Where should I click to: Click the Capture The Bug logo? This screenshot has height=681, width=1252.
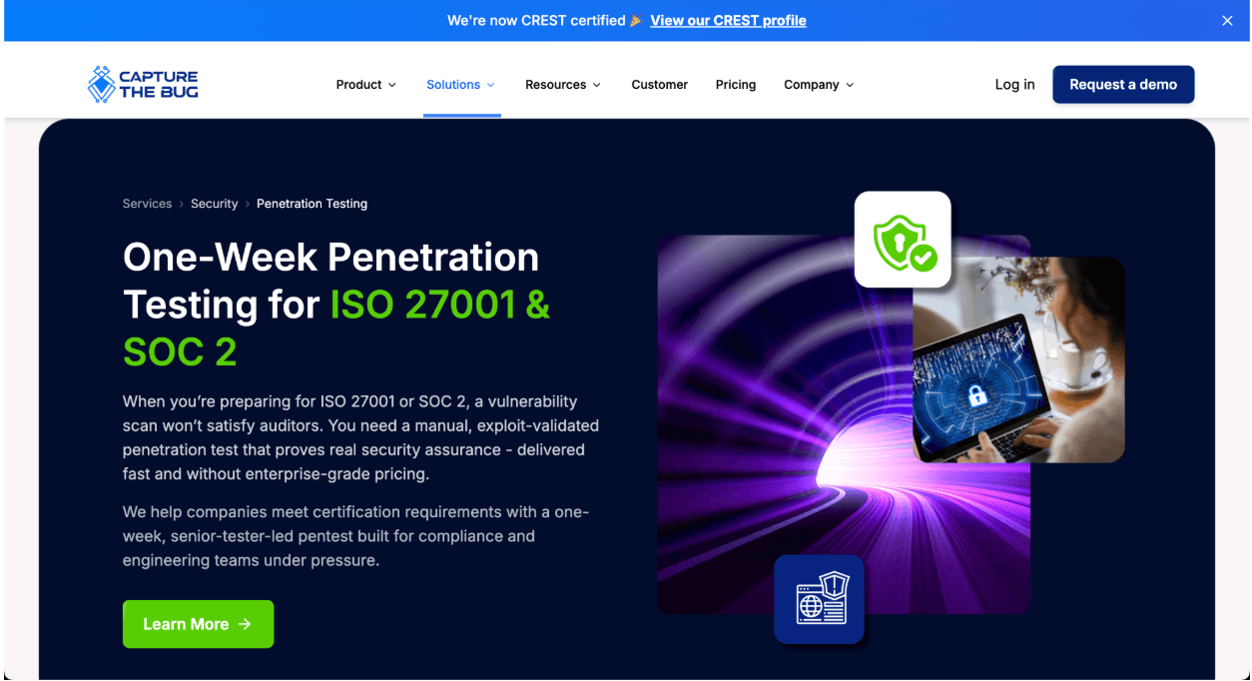[x=143, y=85]
